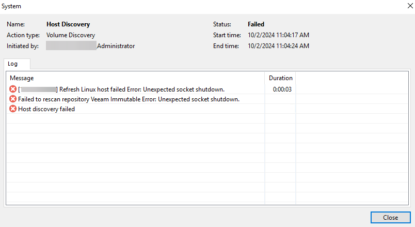
Task: Click the Failed status value
Action: point(256,24)
